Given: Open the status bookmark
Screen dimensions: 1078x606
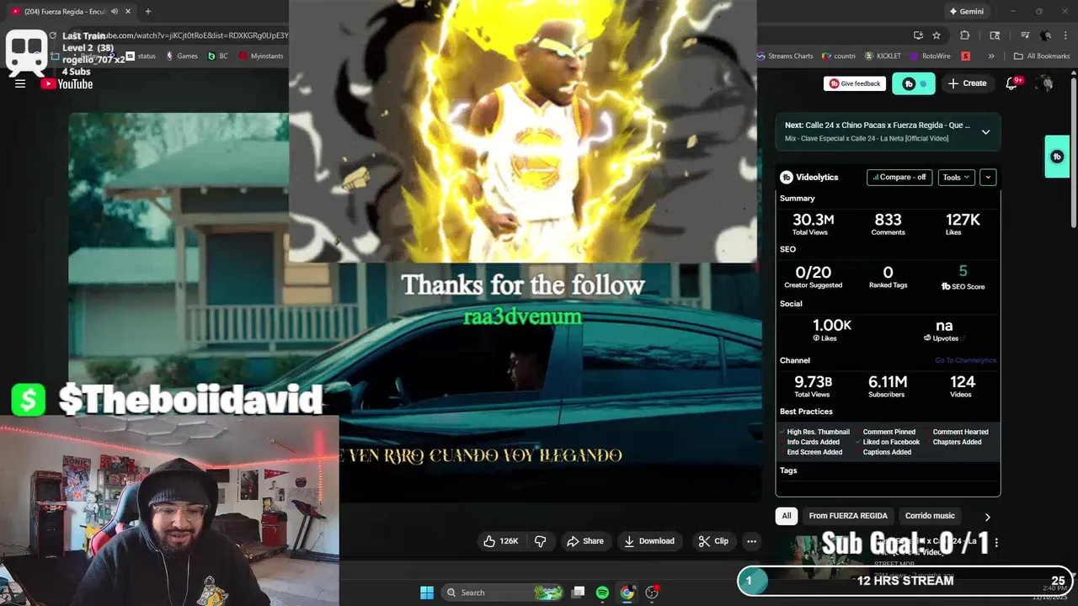Looking at the screenshot, I should point(141,56).
